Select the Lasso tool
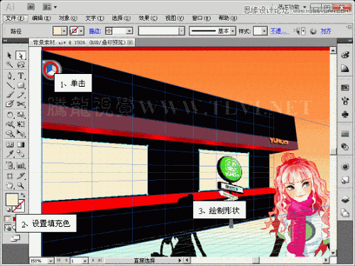Image resolution: width=355 pixels, height=266 pixels. (21, 65)
